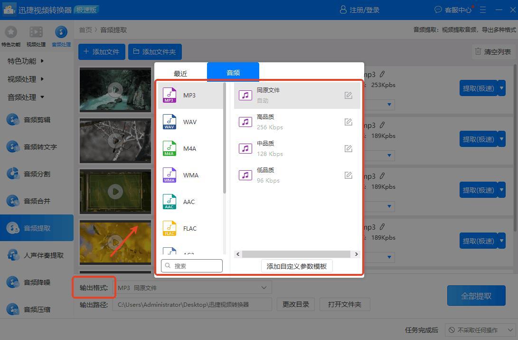Click 注册/登录 user icon
The width and height of the screenshot is (518, 340).
pos(343,10)
